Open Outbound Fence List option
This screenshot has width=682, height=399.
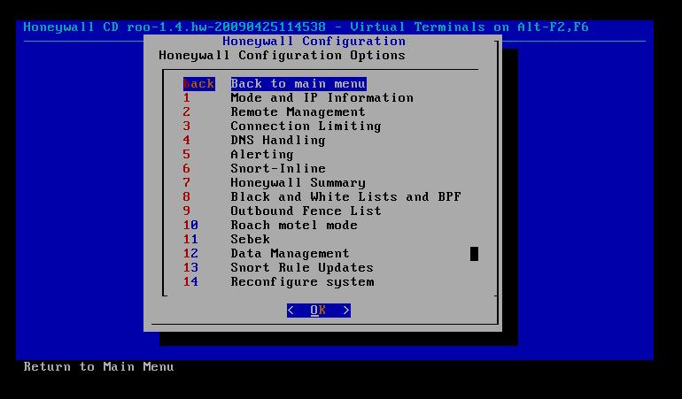click(x=306, y=211)
